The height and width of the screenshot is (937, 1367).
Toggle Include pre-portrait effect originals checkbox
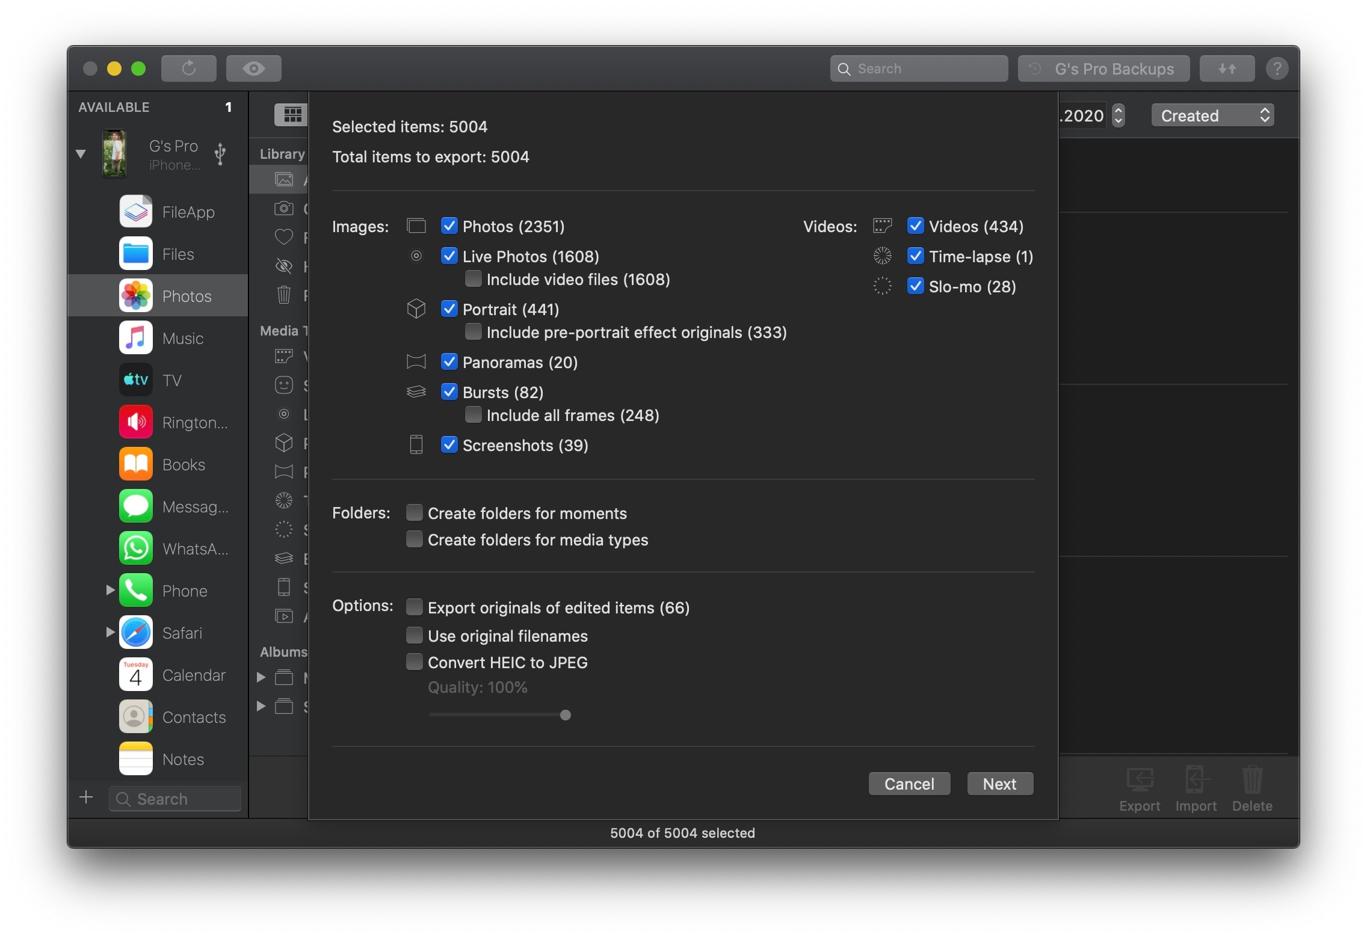click(x=475, y=333)
